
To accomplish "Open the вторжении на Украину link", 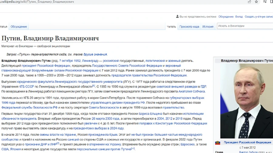I will (105, 145).
